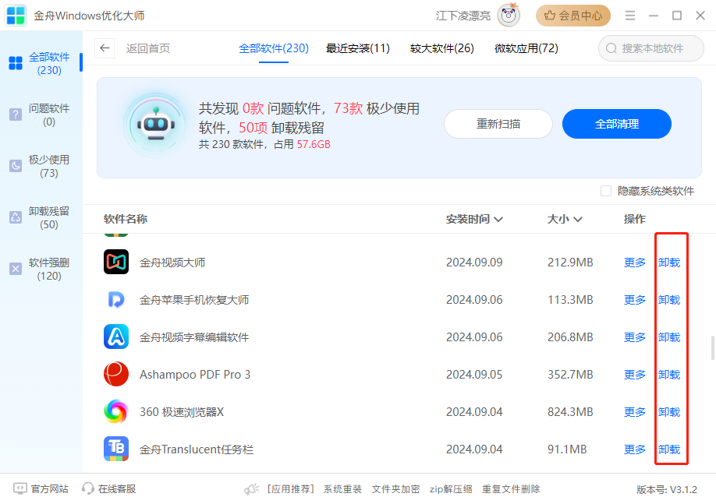Switch to 较大软件(26) tab
Screen dimensions: 716x504
point(442,48)
